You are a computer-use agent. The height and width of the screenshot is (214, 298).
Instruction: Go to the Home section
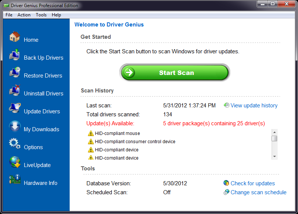coord(31,40)
